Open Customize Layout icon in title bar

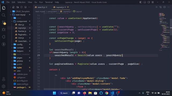point(153,2)
